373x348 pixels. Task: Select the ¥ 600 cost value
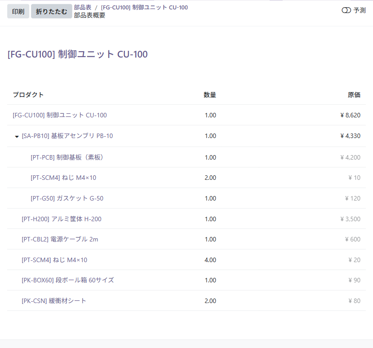(353, 239)
